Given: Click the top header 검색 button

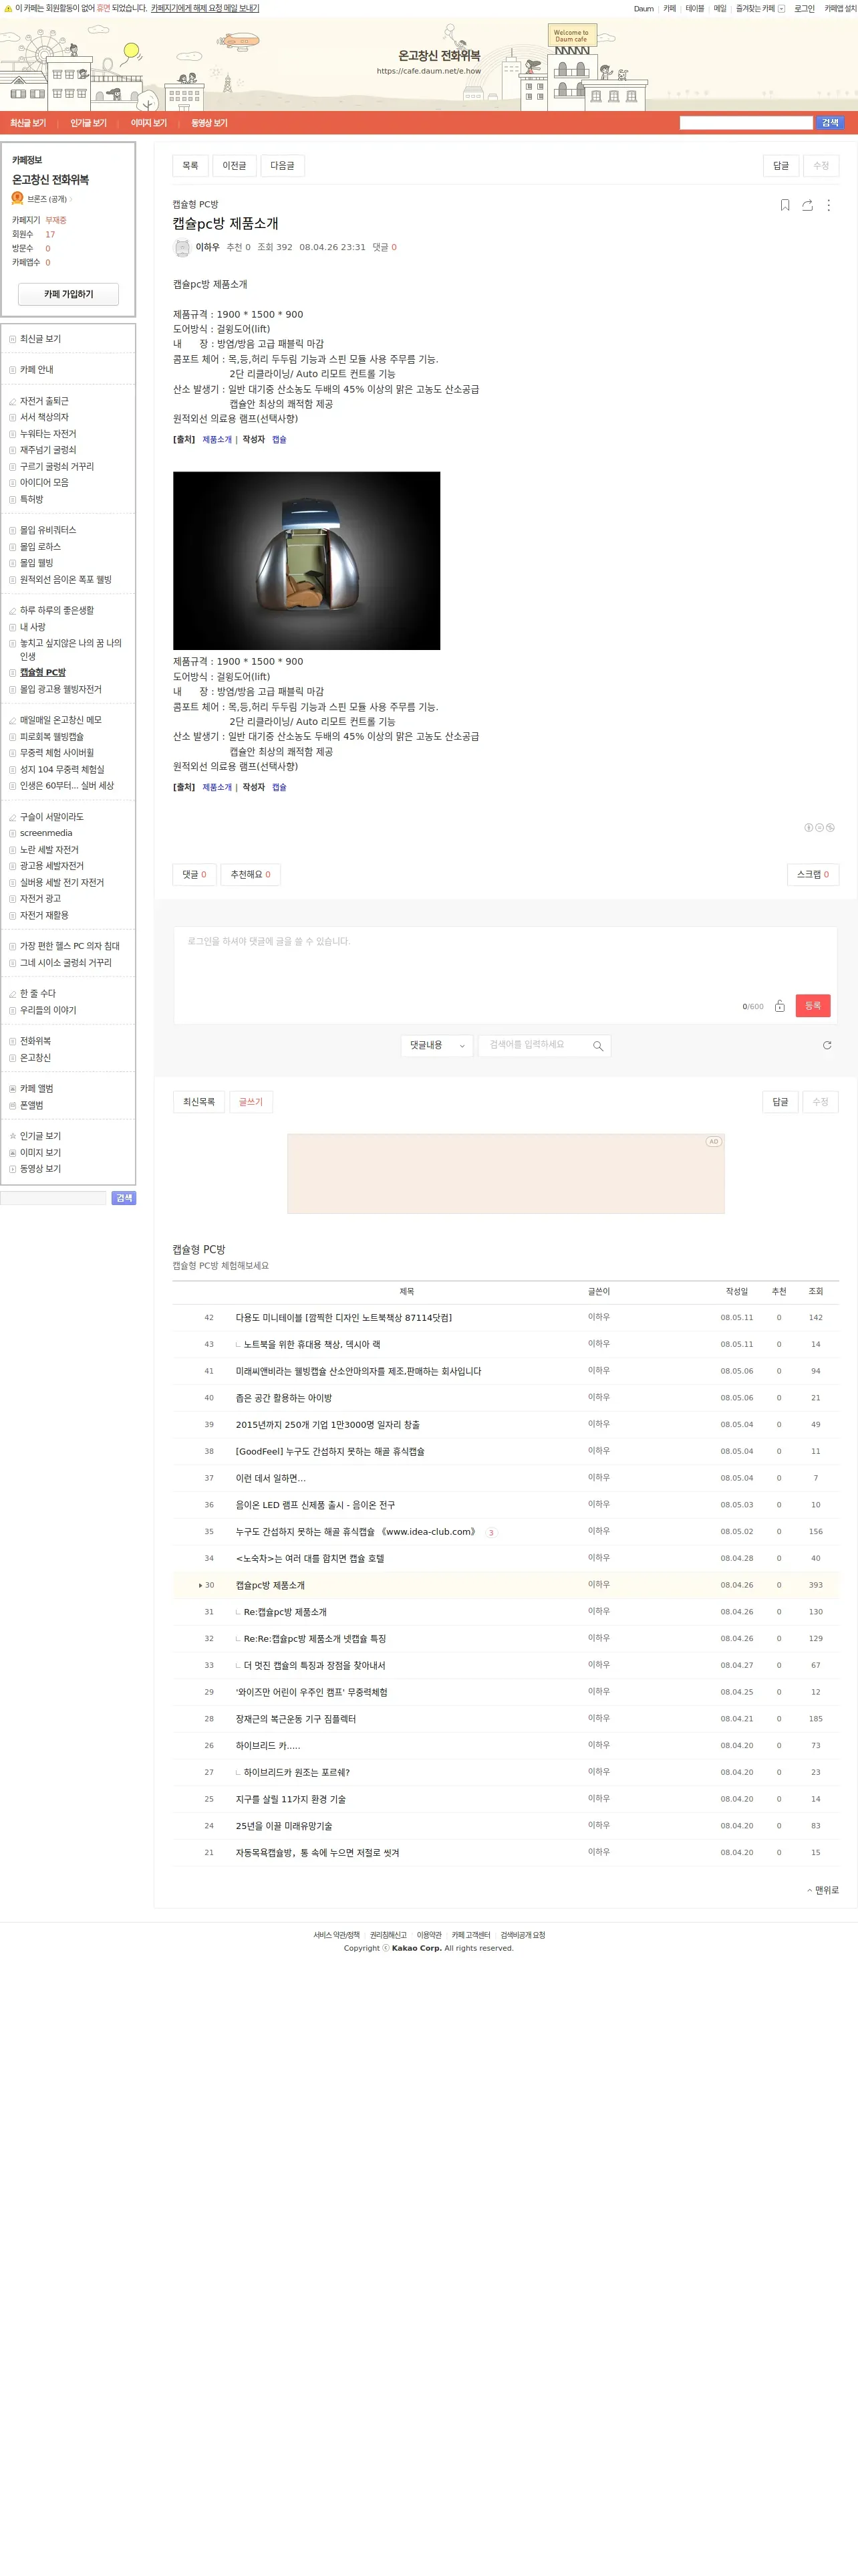Looking at the screenshot, I should tap(830, 123).
